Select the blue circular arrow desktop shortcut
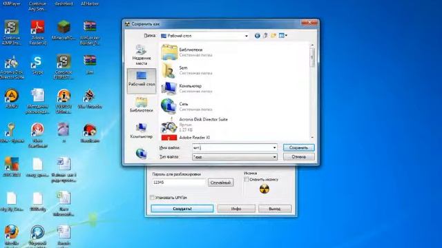The height and width of the screenshot is (248, 442). coord(37,236)
